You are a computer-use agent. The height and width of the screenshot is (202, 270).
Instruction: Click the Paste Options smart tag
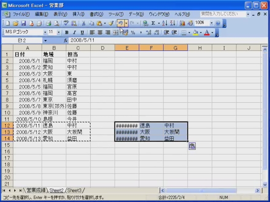click(192, 146)
